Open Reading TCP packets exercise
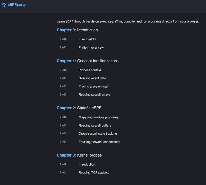The image size is (206, 185). (94, 173)
